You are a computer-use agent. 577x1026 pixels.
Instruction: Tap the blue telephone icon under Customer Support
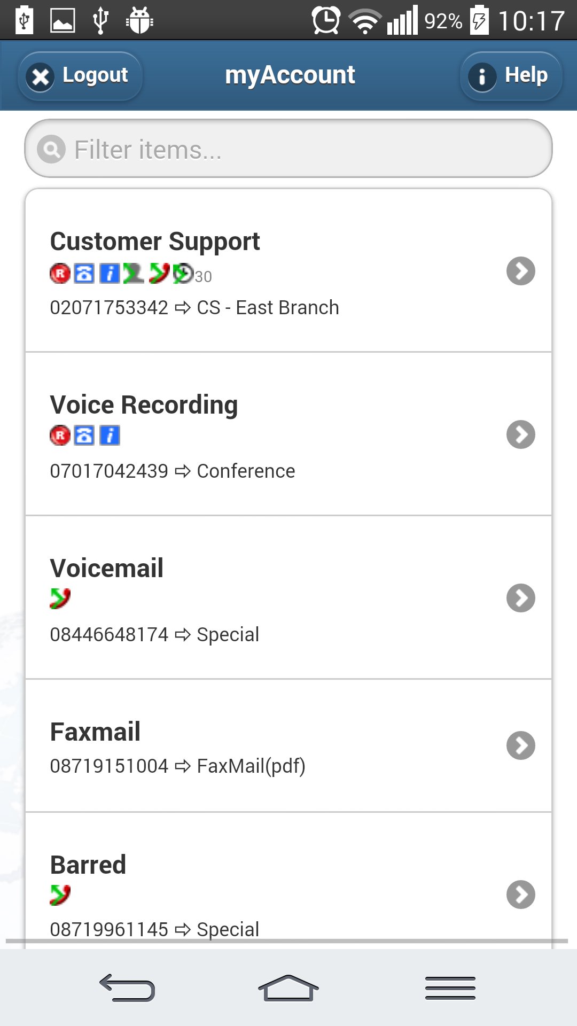click(x=84, y=274)
